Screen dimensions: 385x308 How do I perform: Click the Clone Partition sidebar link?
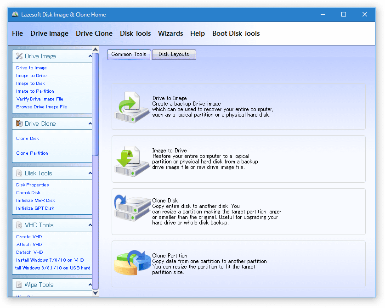click(32, 153)
